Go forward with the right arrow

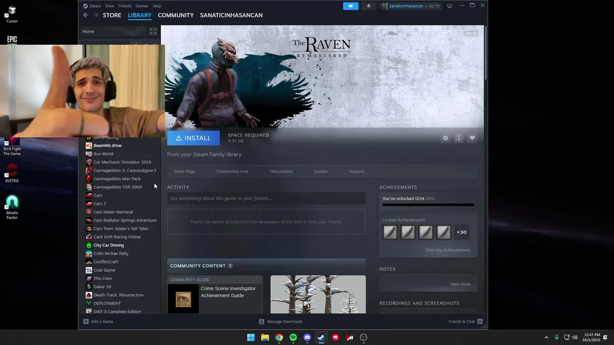pos(95,15)
